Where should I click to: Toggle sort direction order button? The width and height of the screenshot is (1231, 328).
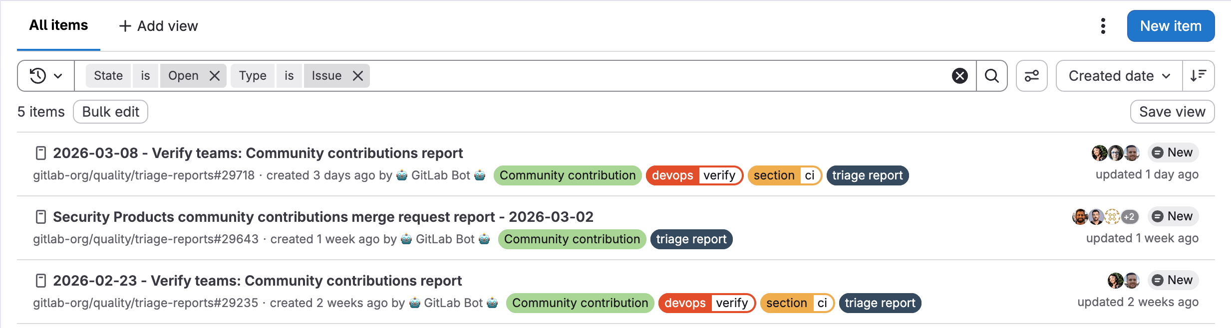[1198, 76]
